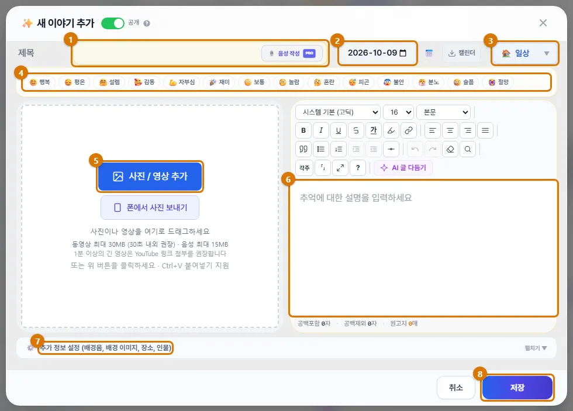The width and height of the screenshot is (573, 411).
Task: Select the 설렘 emotion chip
Action: pyautogui.click(x=110, y=82)
